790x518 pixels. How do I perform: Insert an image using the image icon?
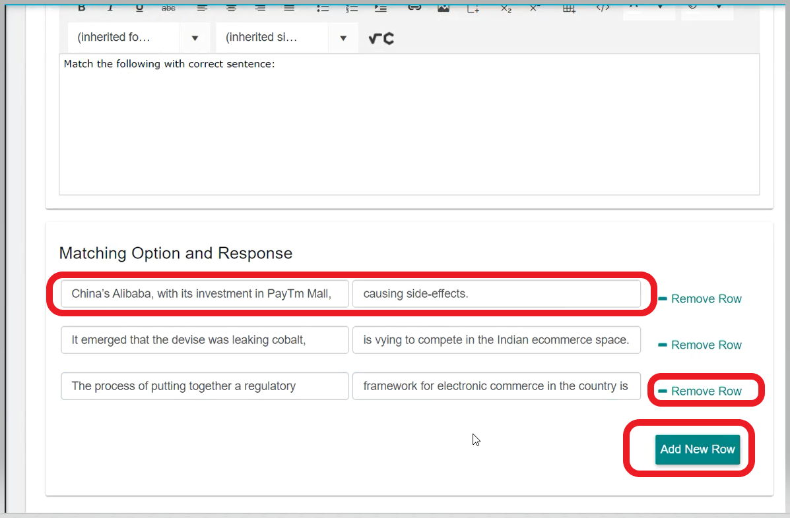coord(443,8)
